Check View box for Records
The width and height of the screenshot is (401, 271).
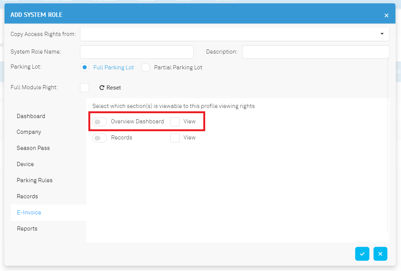[x=175, y=138]
